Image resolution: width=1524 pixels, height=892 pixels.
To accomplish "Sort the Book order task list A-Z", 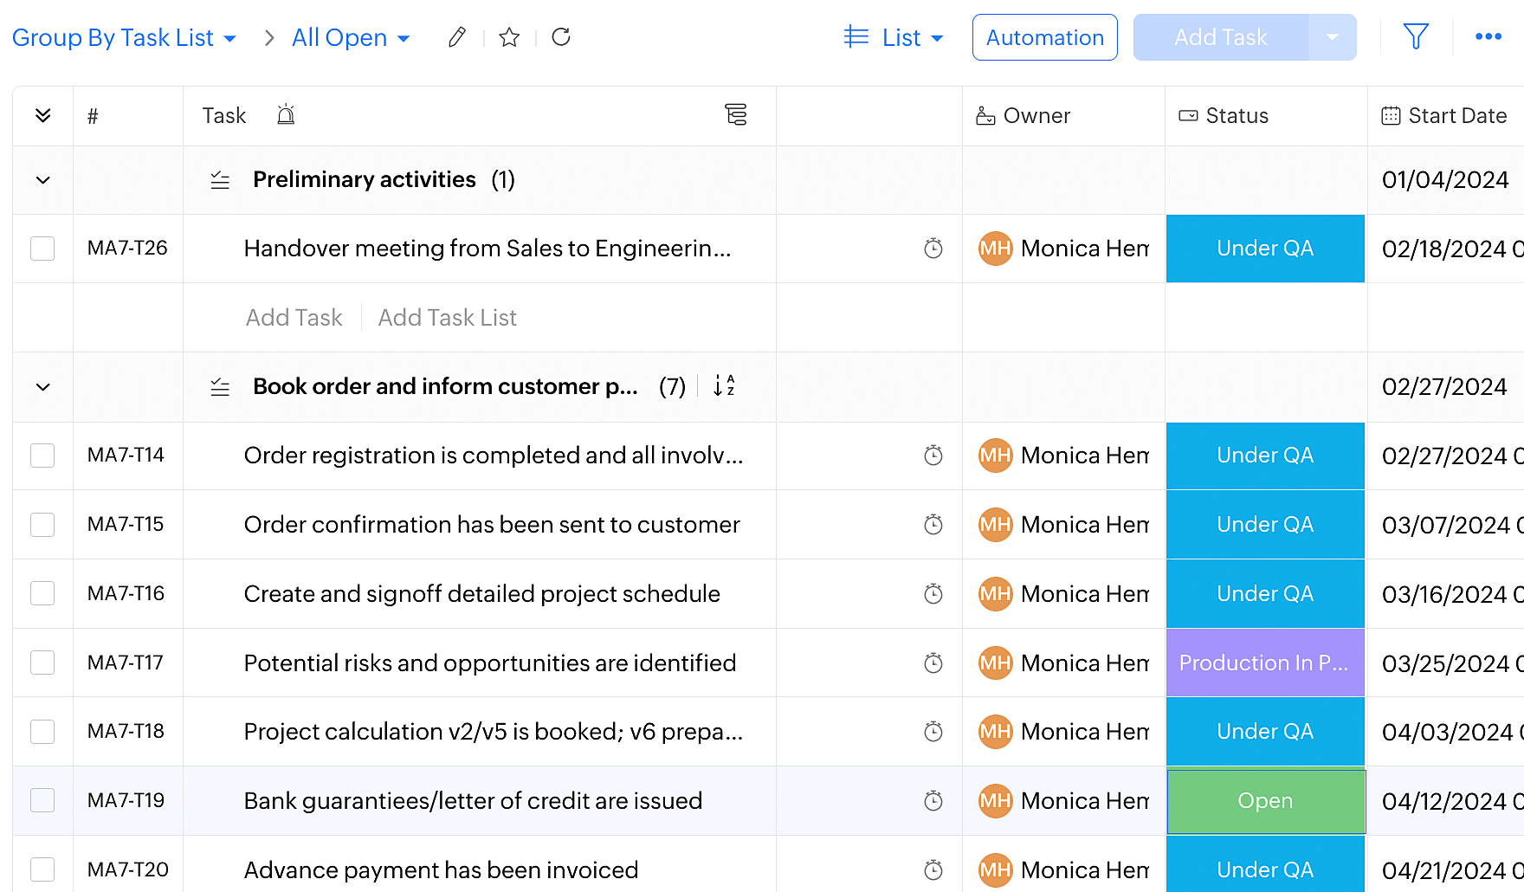I will (724, 386).
